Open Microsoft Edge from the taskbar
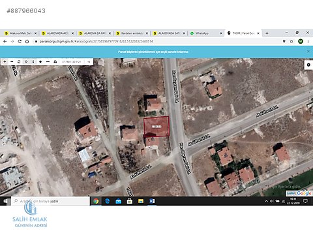This screenshot has width=313, height=235. (x=107, y=201)
